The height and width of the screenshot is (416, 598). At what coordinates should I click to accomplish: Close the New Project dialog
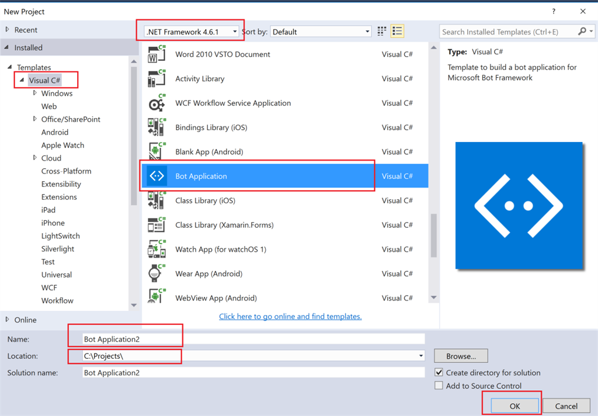coord(583,12)
